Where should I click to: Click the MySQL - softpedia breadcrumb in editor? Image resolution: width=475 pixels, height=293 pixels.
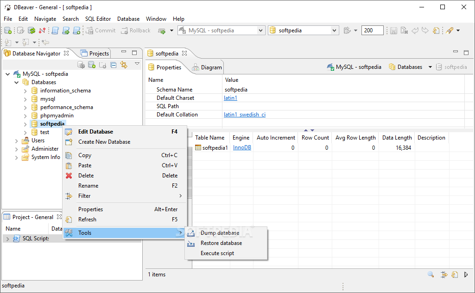click(x=354, y=67)
